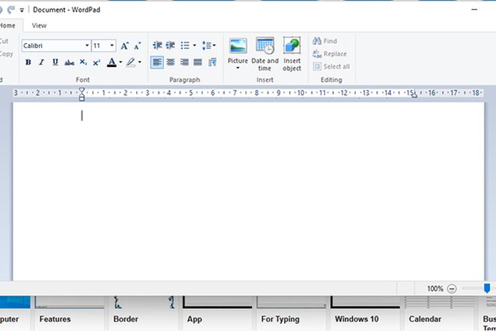Image resolution: width=496 pixels, height=331 pixels.
Task: Click Replace in the Editing group
Action: click(x=329, y=54)
